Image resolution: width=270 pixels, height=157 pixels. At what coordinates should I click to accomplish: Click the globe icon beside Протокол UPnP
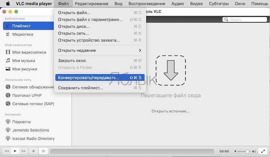8,95
